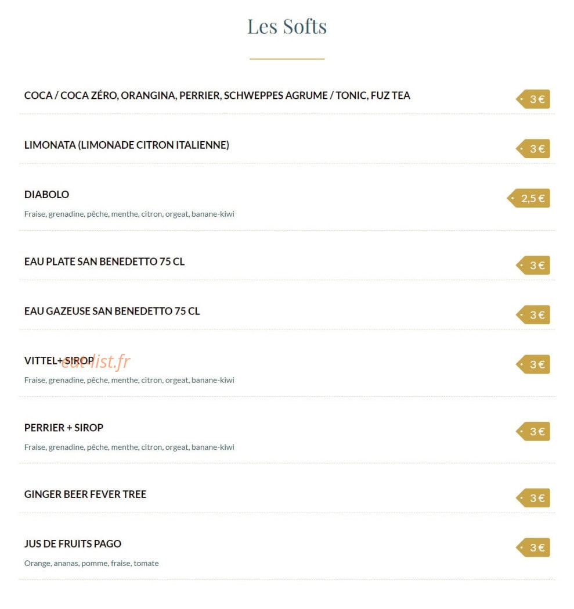574x609 pixels.
Task: Click the Limonata menu item title
Action: (x=127, y=145)
